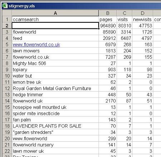Select row header 22

7,151
